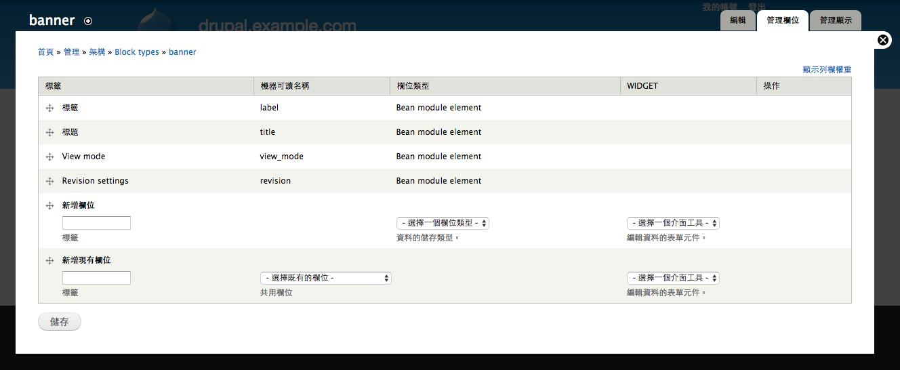Click the 'View mode' label cell
Viewport: 900px width, 370px height.
(83, 157)
